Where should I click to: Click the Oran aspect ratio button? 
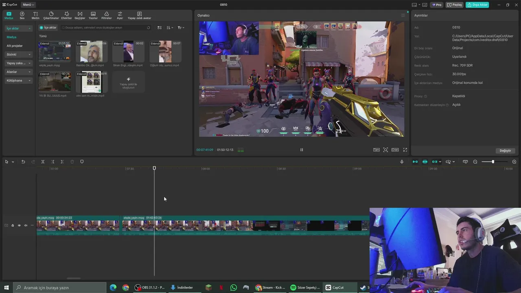point(395,150)
